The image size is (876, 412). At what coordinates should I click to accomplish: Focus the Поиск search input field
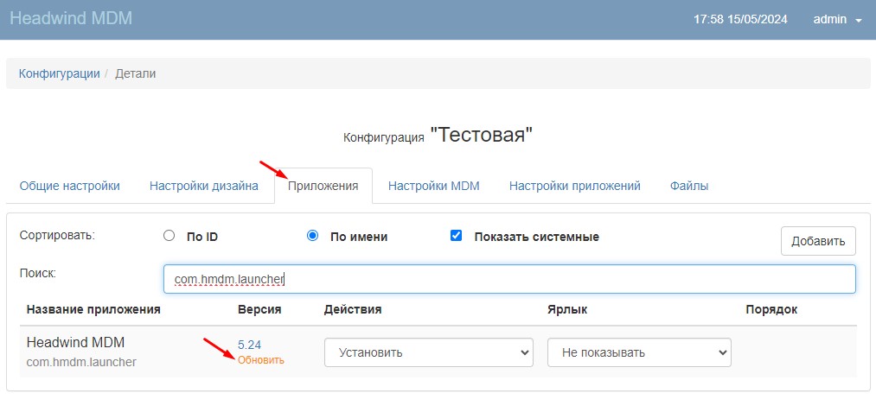[509, 279]
